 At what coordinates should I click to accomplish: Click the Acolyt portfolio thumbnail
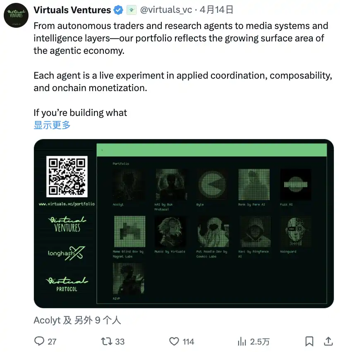pyautogui.click(x=128, y=184)
